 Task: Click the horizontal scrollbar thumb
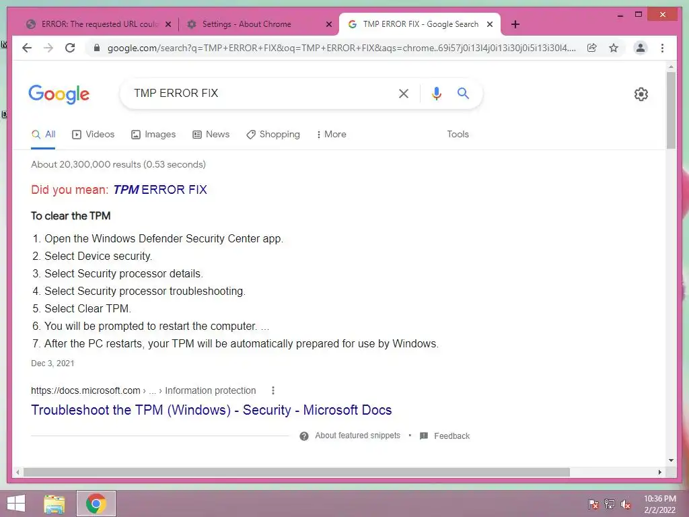pyautogui.click(x=297, y=472)
